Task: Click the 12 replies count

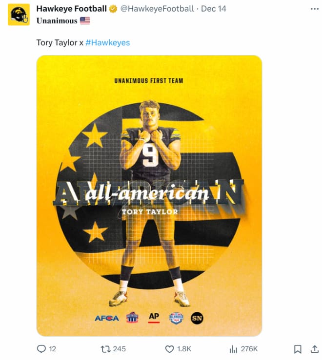Action: 52,349
